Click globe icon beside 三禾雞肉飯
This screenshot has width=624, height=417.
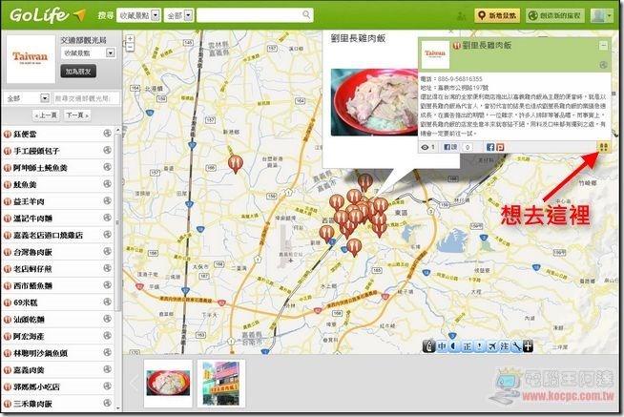[x=107, y=403]
